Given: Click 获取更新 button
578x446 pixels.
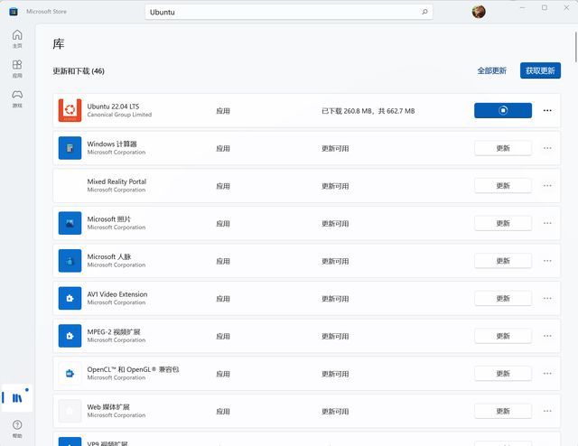Looking at the screenshot, I should coord(540,70).
